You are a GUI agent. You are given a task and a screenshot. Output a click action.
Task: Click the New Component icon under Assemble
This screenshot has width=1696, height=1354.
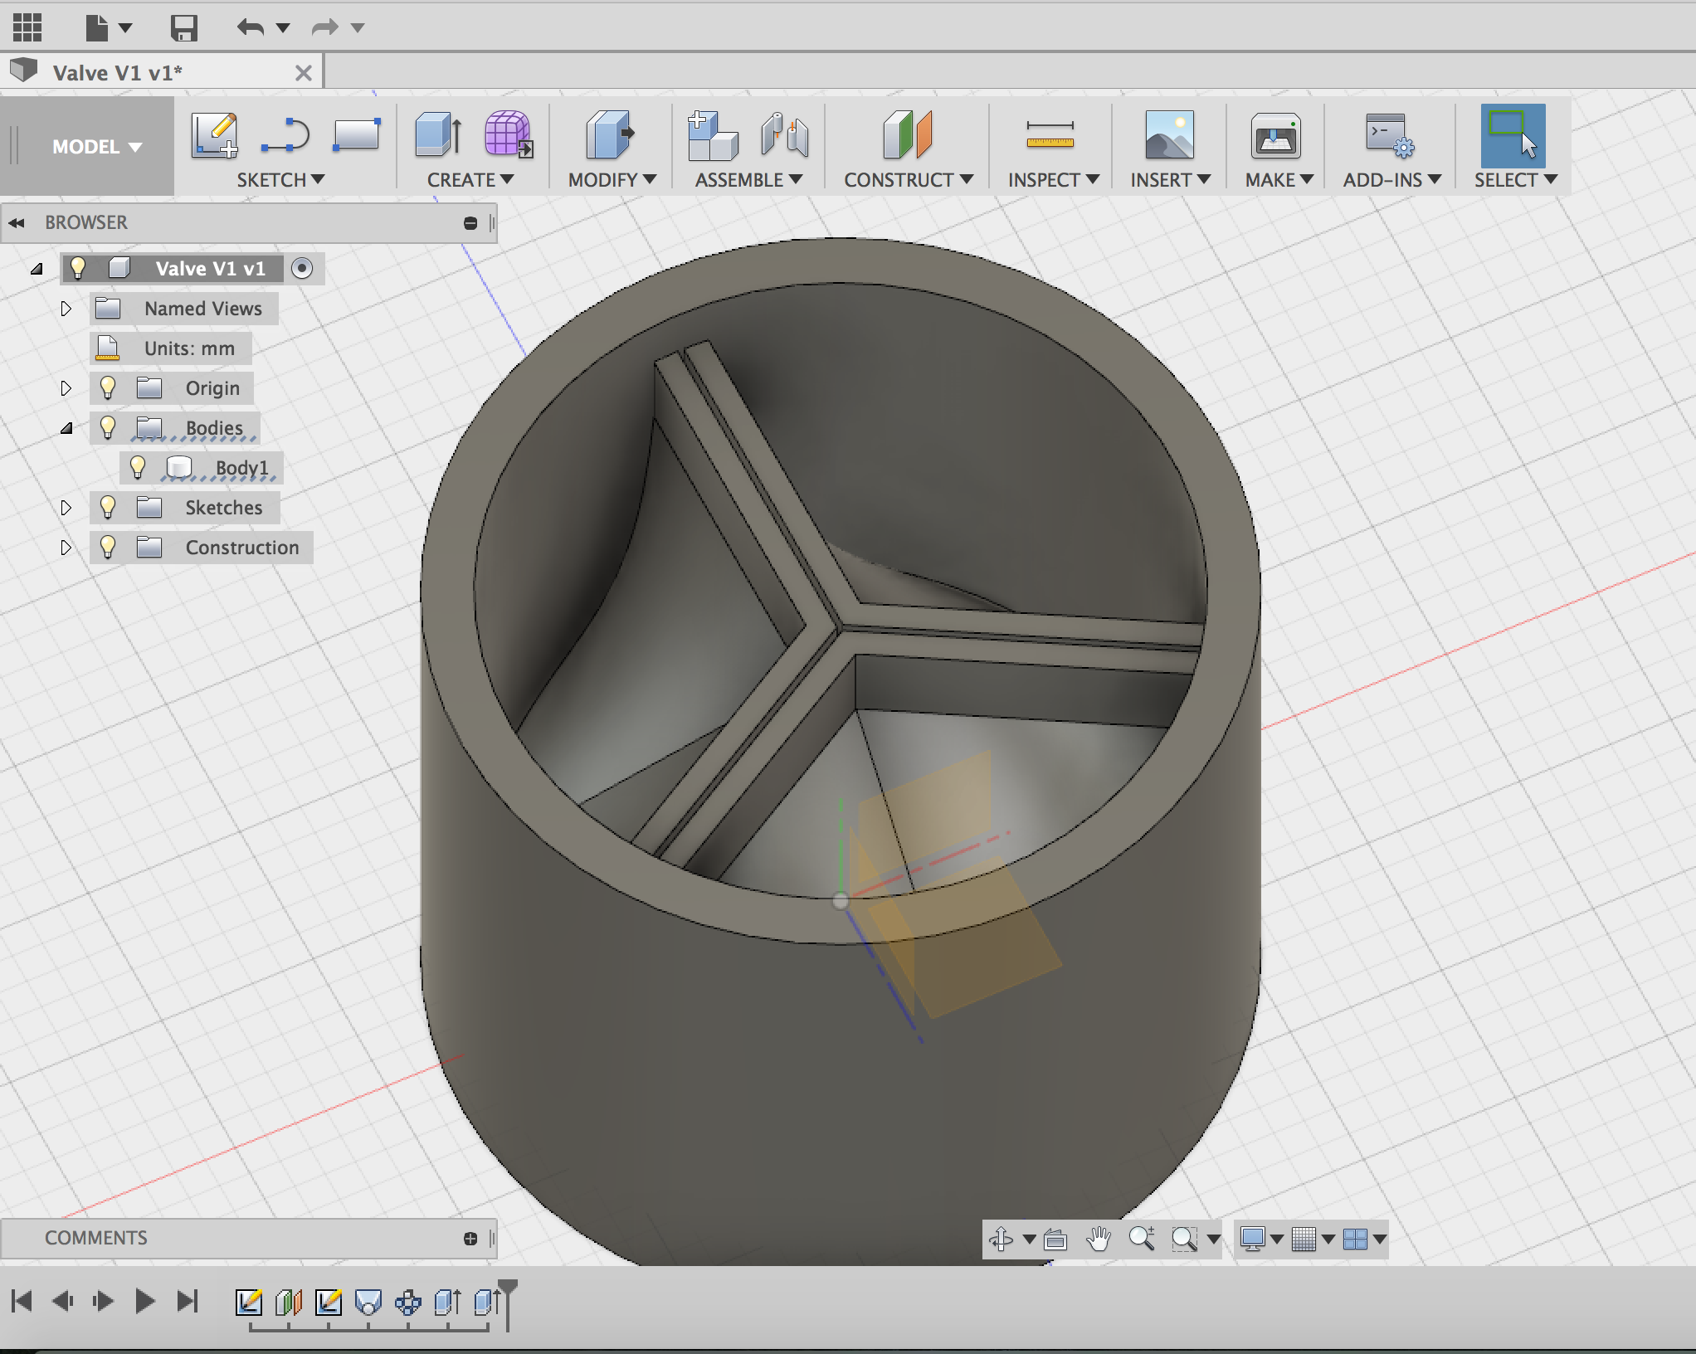[712, 135]
